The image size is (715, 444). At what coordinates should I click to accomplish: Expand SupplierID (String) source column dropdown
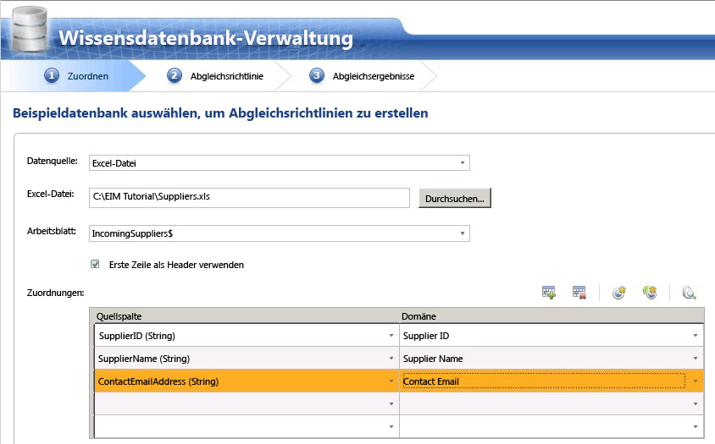(391, 336)
